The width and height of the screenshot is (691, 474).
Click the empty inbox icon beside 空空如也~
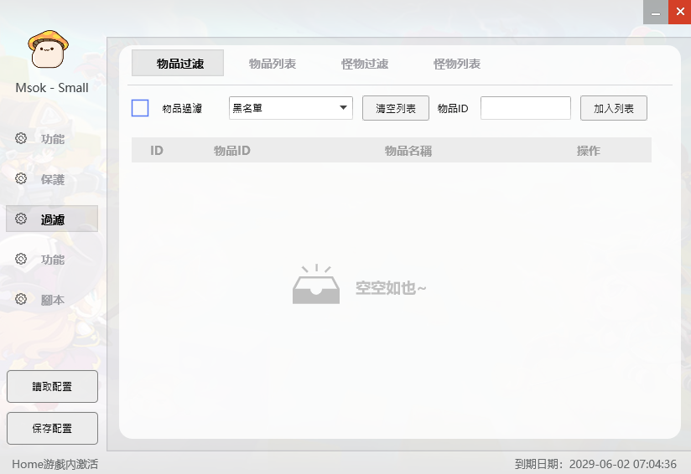pyautogui.click(x=316, y=285)
